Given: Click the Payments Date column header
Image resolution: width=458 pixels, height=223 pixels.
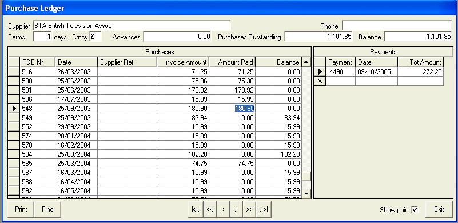Looking at the screenshot, I should pos(376,62).
